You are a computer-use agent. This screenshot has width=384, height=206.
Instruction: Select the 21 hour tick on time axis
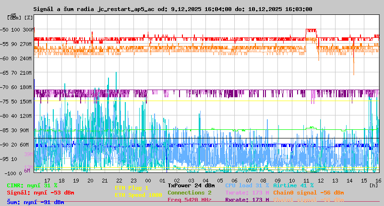tap(105, 180)
